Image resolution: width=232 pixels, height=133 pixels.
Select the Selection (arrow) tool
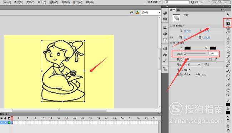(x=228, y=14)
